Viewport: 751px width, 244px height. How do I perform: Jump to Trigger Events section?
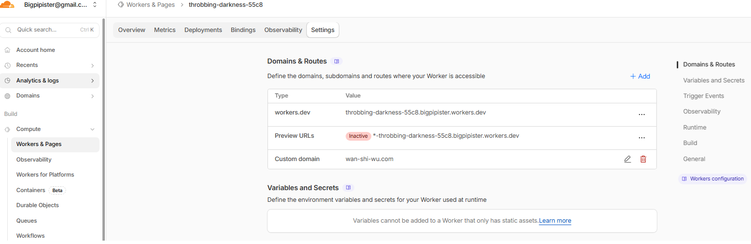click(x=703, y=96)
